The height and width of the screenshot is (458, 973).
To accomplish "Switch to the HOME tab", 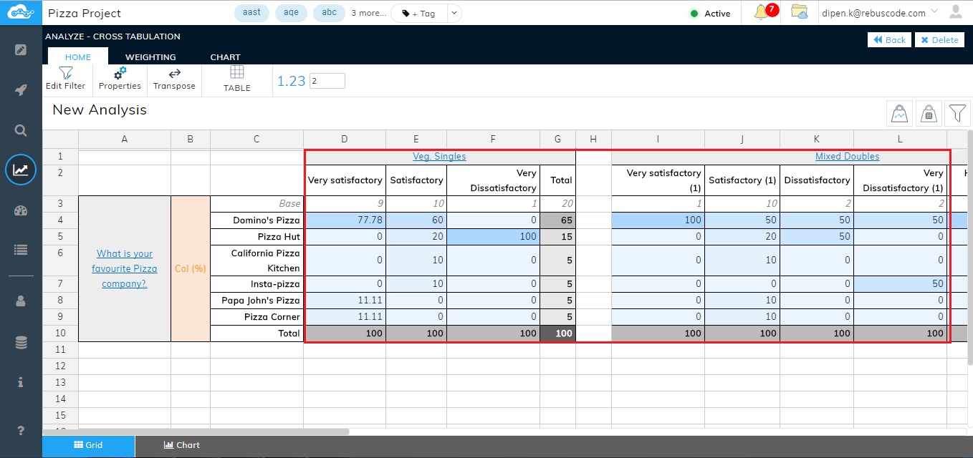I will (77, 57).
